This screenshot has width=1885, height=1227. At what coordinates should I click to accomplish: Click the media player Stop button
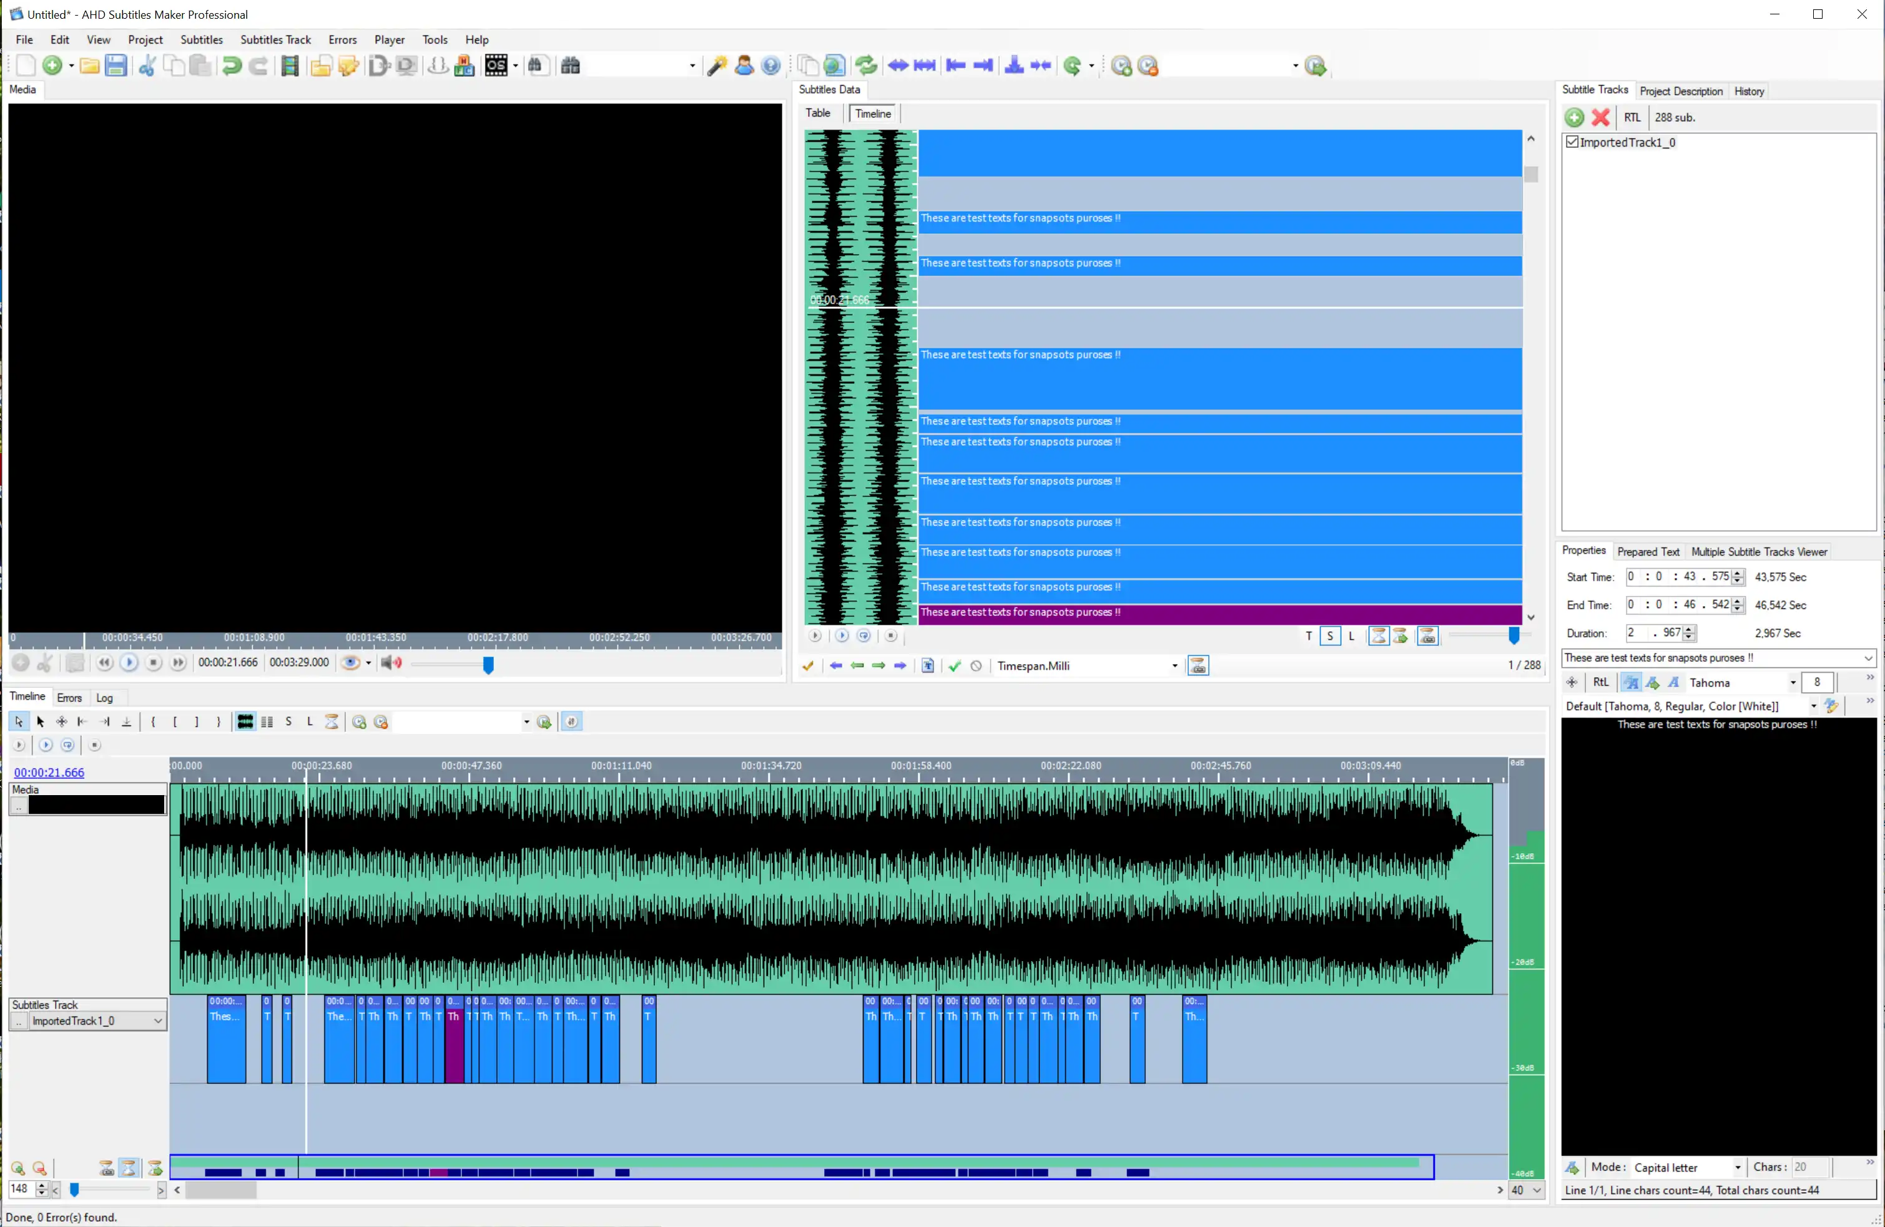pyautogui.click(x=154, y=663)
